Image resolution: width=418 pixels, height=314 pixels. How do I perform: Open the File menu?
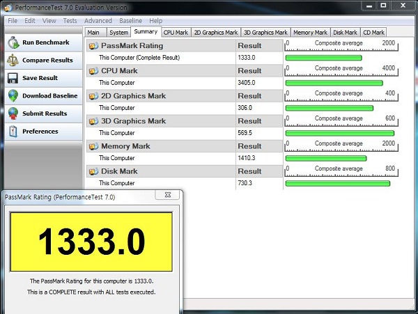click(13, 21)
